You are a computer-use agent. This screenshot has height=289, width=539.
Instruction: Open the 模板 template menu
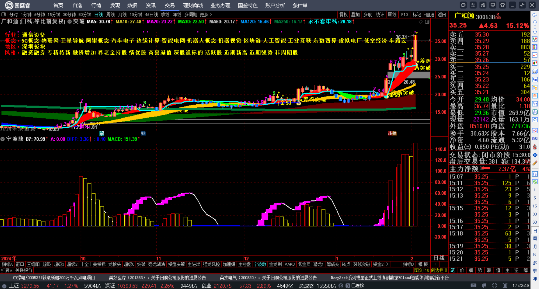[423, 264]
